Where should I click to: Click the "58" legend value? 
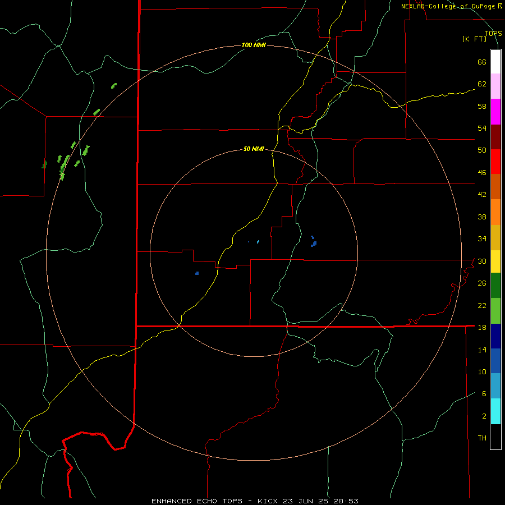[482, 106]
